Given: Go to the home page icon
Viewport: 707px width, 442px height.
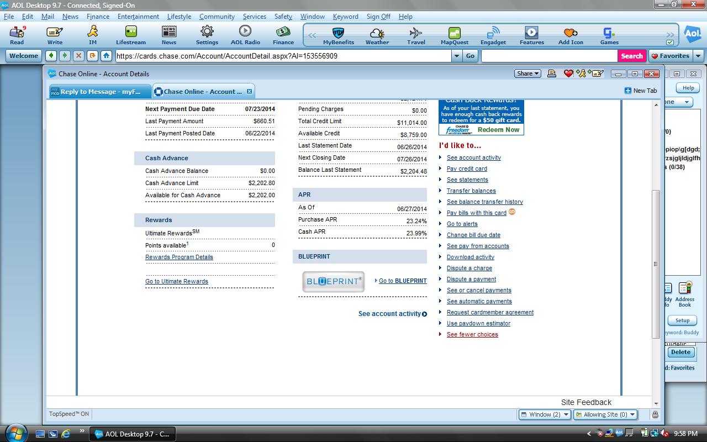Looking at the screenshot, I should 107,56.
